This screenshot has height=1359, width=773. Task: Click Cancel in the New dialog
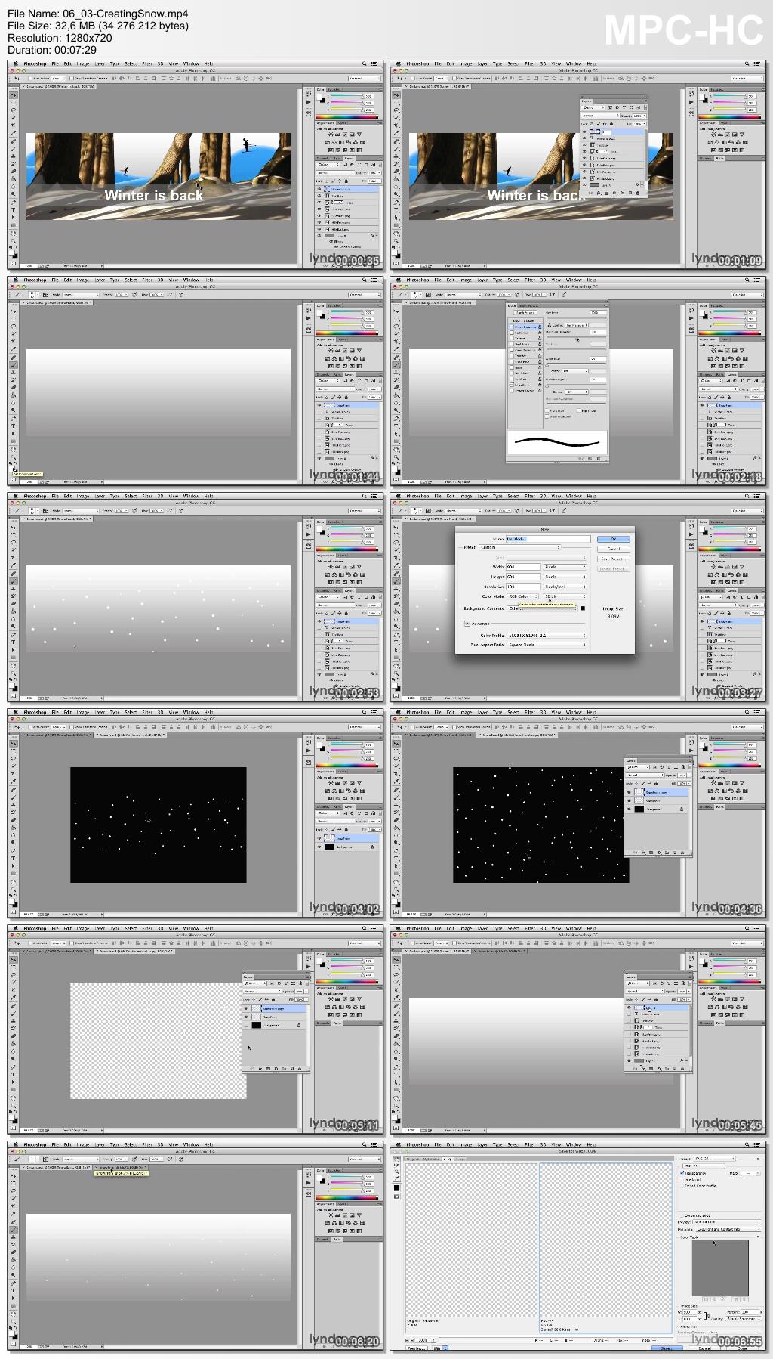[x=614, y=549]
